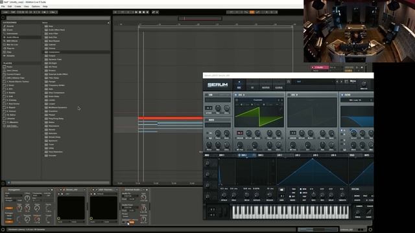Click the Play button in Ableton transport

coord(136,12)
